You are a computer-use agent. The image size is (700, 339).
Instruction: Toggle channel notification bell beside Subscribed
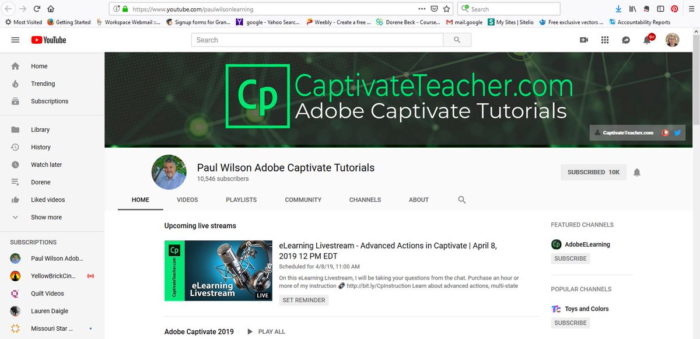point(637,172)
